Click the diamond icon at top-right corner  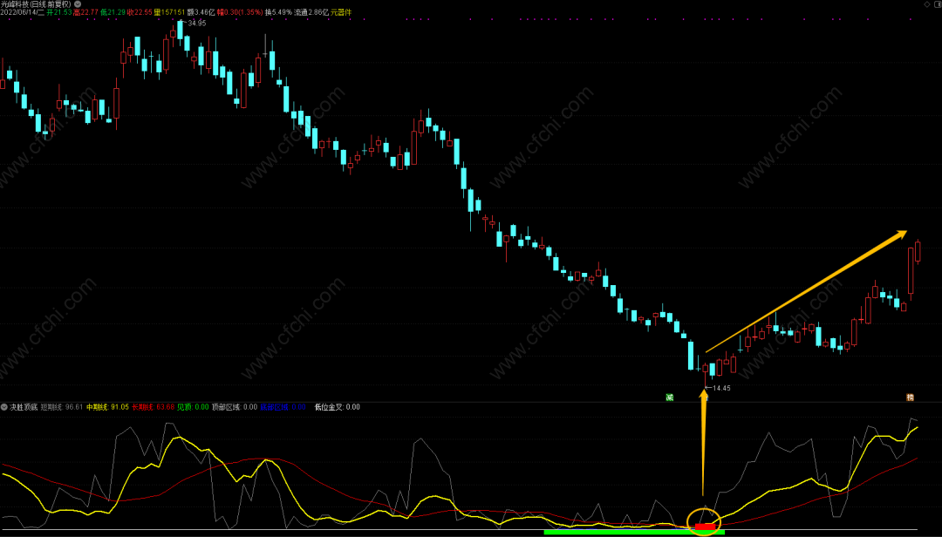point(926,4)
